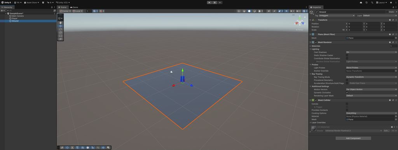Image resolution: width=398 pixels, height=150 pixels.
Task: Click the Add Component button
Action: (x=353, y=138)
